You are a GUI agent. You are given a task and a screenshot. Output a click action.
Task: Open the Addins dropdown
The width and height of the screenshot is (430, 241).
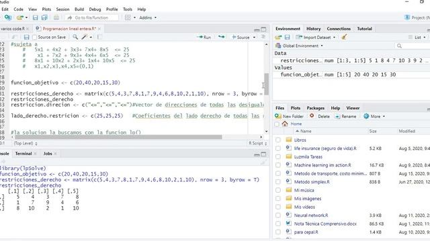click(x=148, y=17)
